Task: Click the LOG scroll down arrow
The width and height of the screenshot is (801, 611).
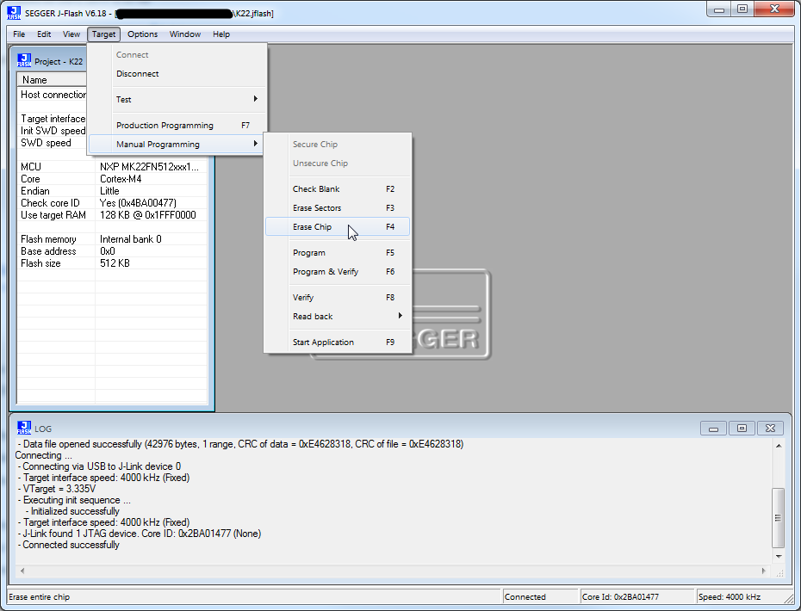Action: [x=779, y=557]
